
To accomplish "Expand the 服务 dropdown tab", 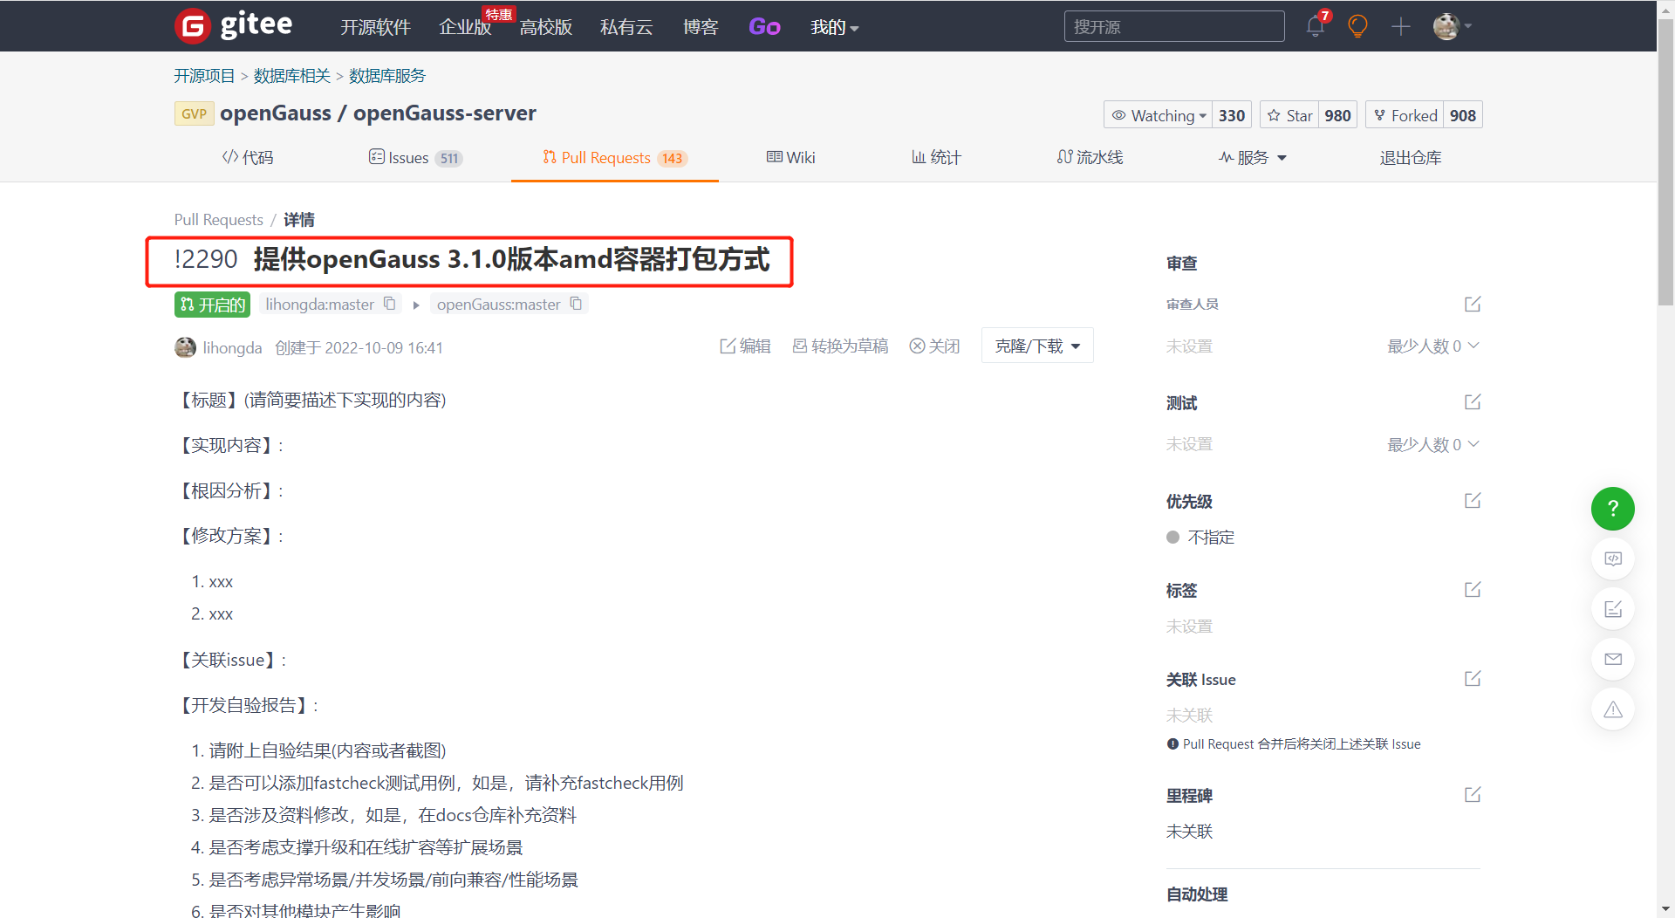I will (1252, 158).
